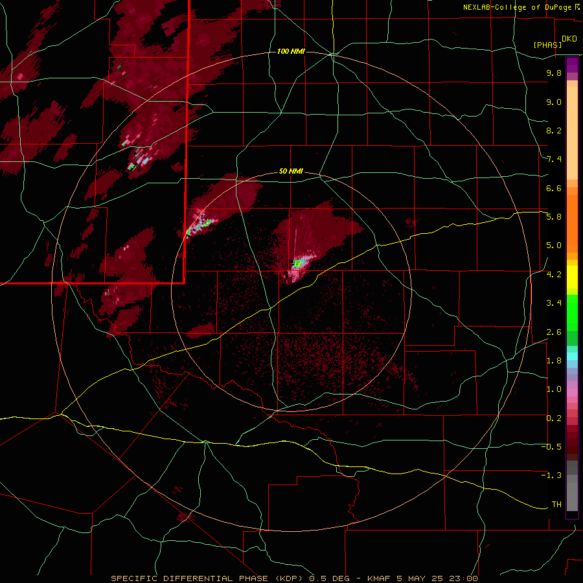Click the -0.5 scale value label

pos(551,447)
